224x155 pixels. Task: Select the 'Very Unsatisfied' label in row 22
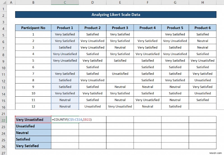point(33,120)
